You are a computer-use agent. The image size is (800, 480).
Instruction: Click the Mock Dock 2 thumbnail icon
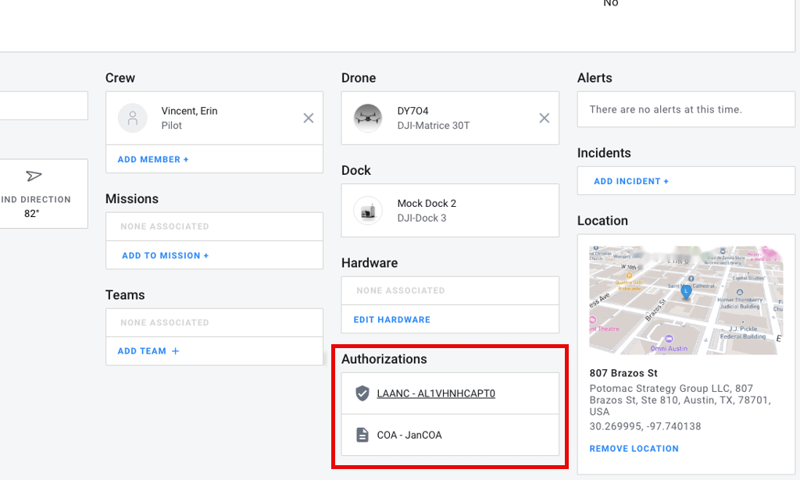tap(368, 211)
